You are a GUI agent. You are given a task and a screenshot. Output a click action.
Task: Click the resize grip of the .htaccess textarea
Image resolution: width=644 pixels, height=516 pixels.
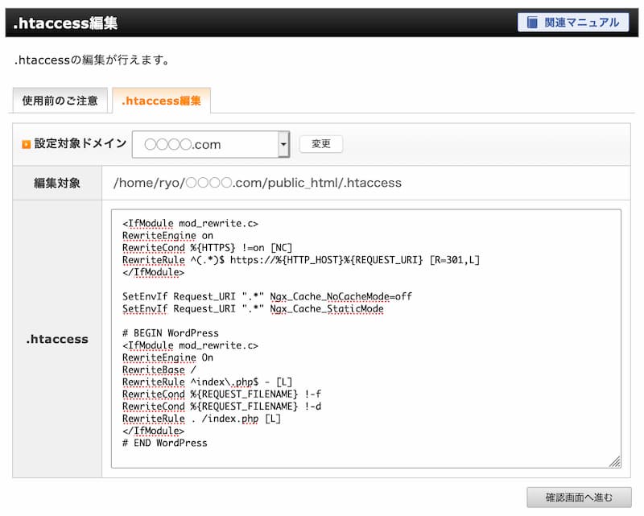(615, 462)
